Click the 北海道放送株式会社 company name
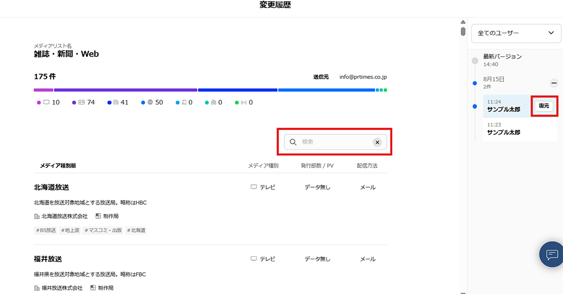Viewport: 563px width, 294px height. (65, 216)
